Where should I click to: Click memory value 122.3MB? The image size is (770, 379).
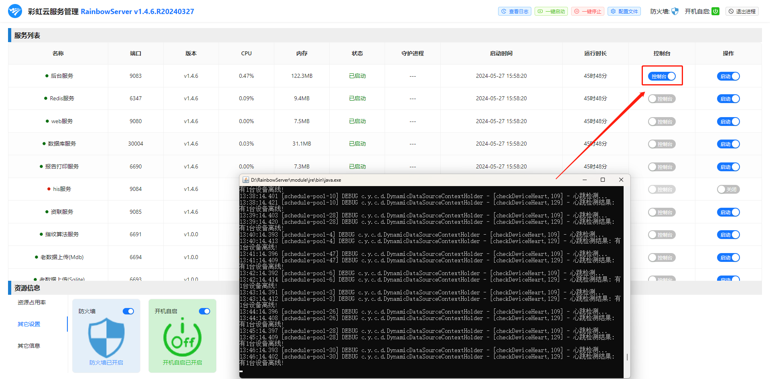coord(302,76)
